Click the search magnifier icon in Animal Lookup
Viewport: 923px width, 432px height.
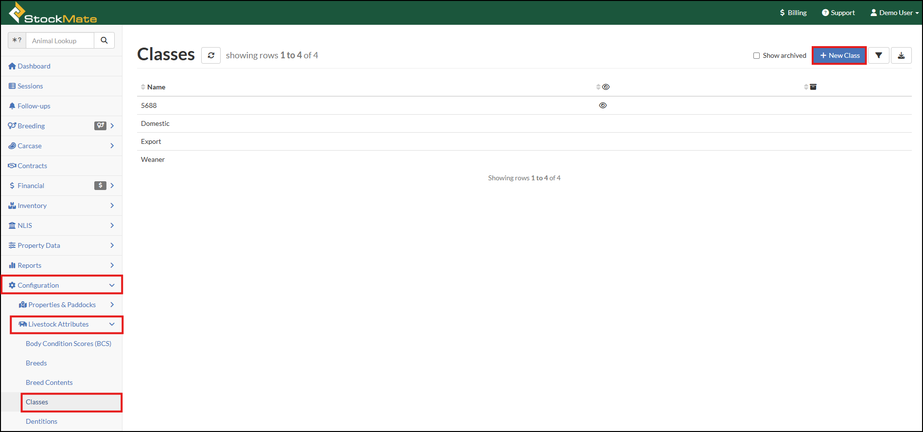coord(104,41)
